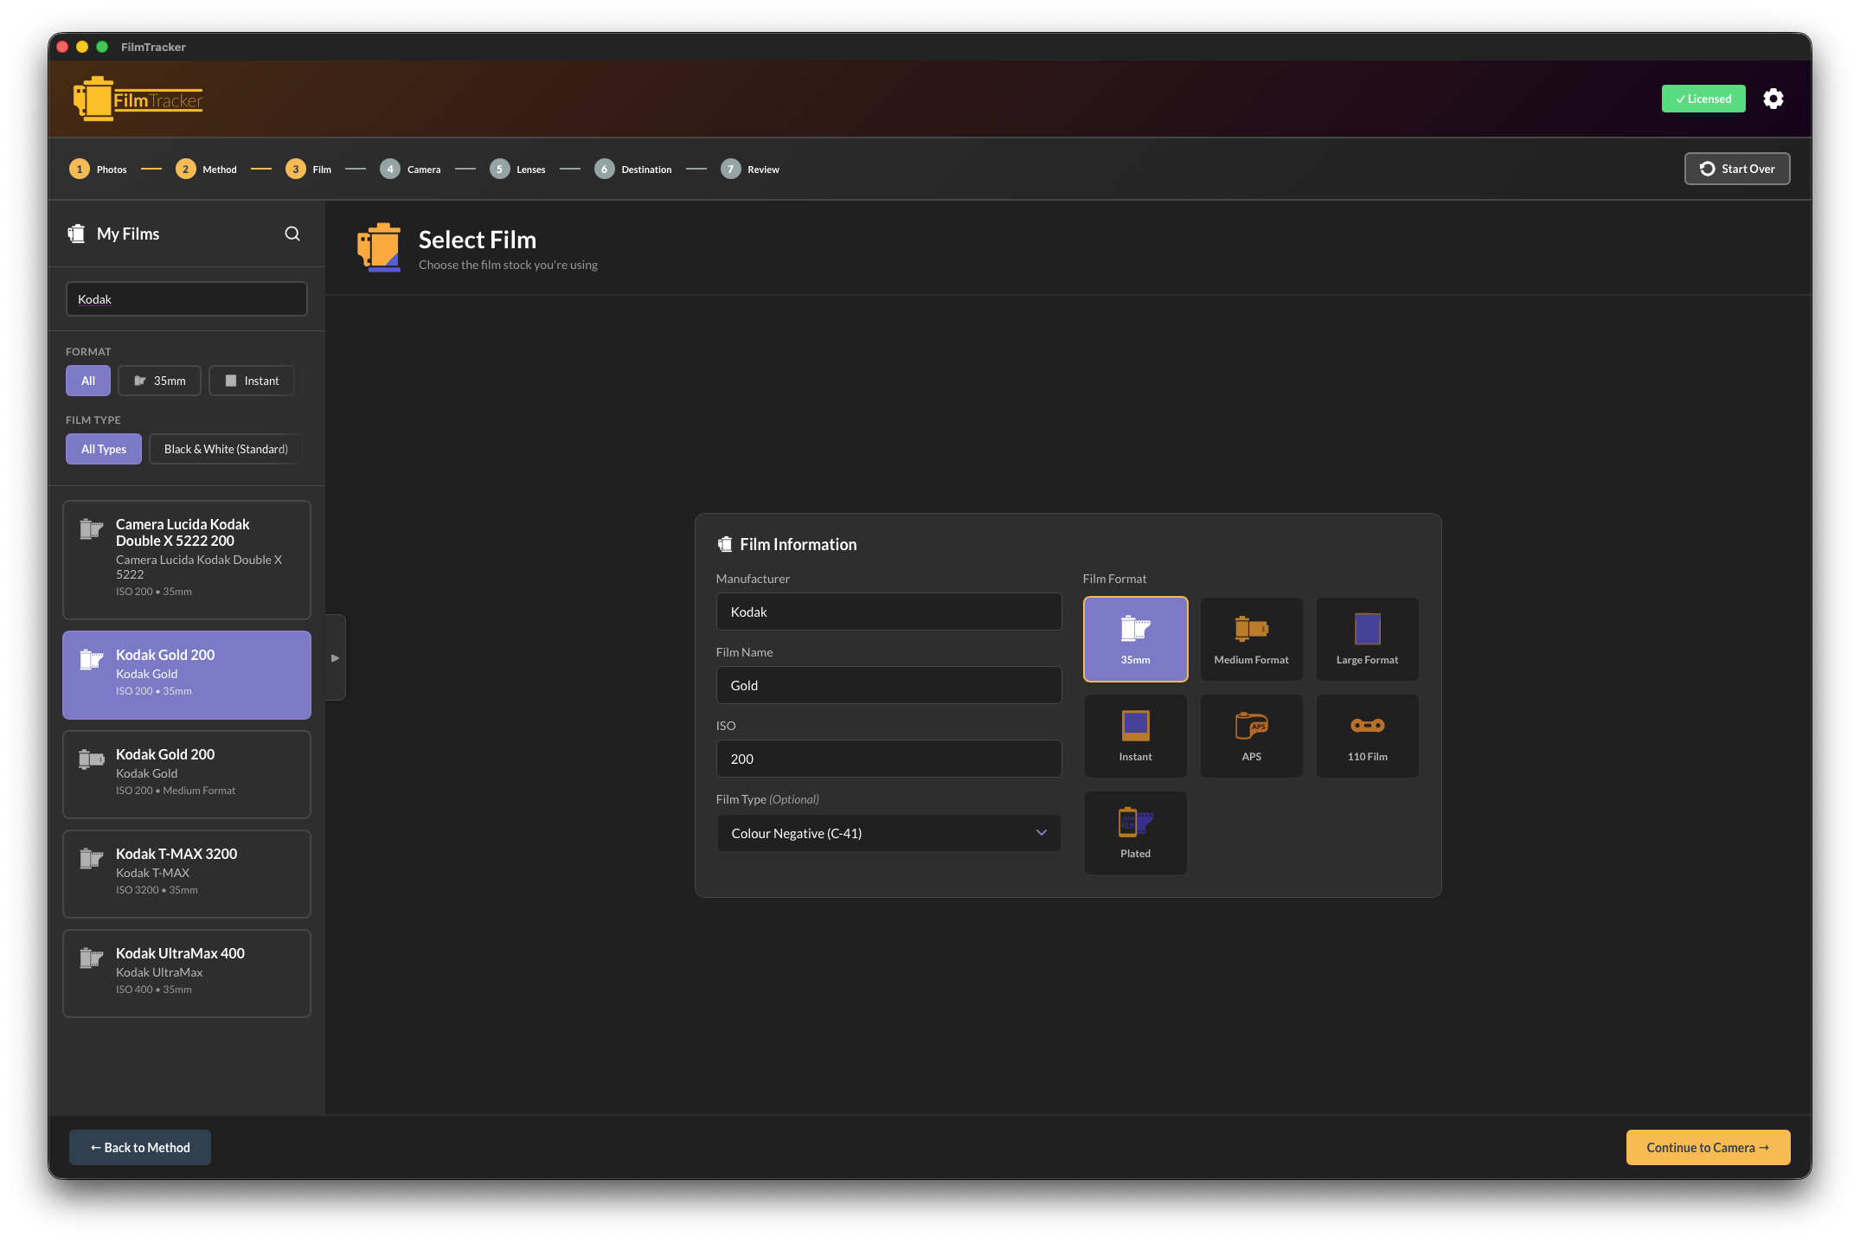Open the Film Type dropdown
Image resolution: width=1860 pixels, height=1243 pixels.
pos(888,832)
